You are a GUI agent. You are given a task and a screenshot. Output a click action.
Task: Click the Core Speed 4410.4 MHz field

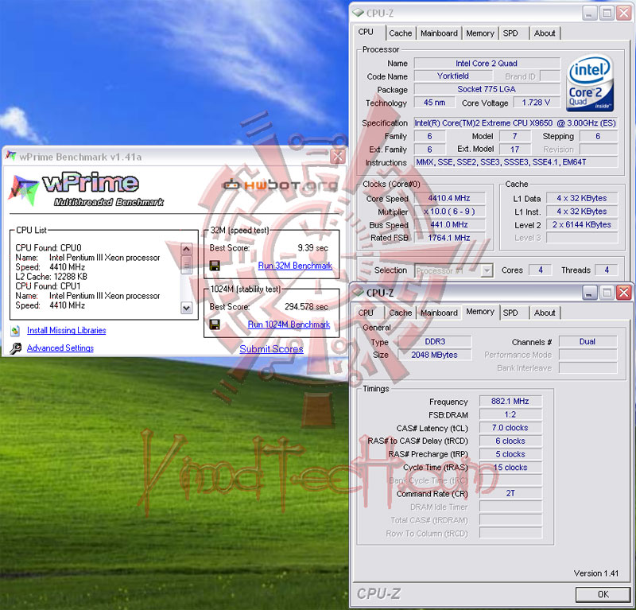(449, 198)
